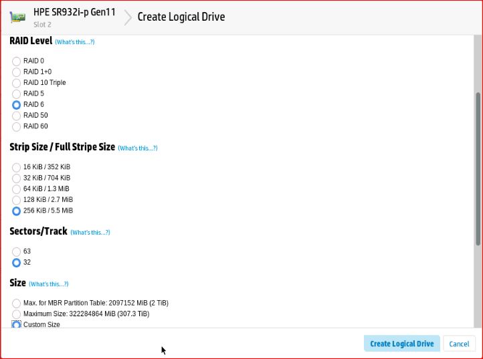Click the Create Logical Drive button
This screenshot has height=359, width=483.
pyautogui.click(x=401, y=344)
